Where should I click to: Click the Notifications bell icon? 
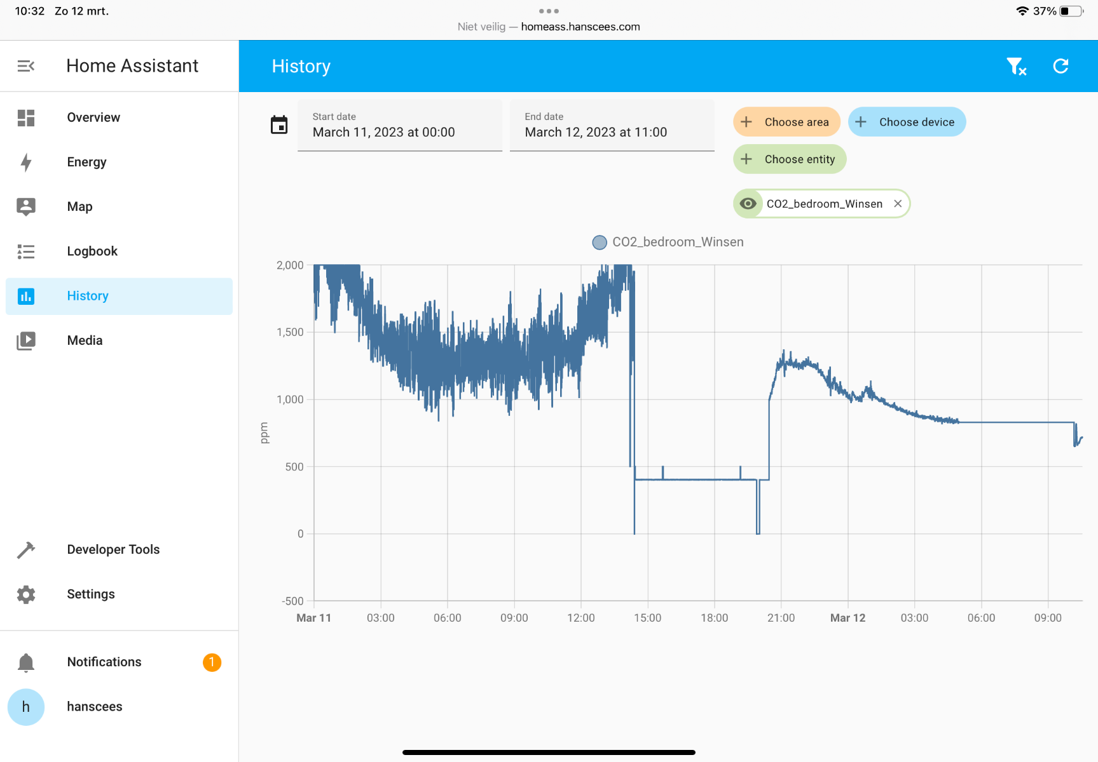click(26, 662)
